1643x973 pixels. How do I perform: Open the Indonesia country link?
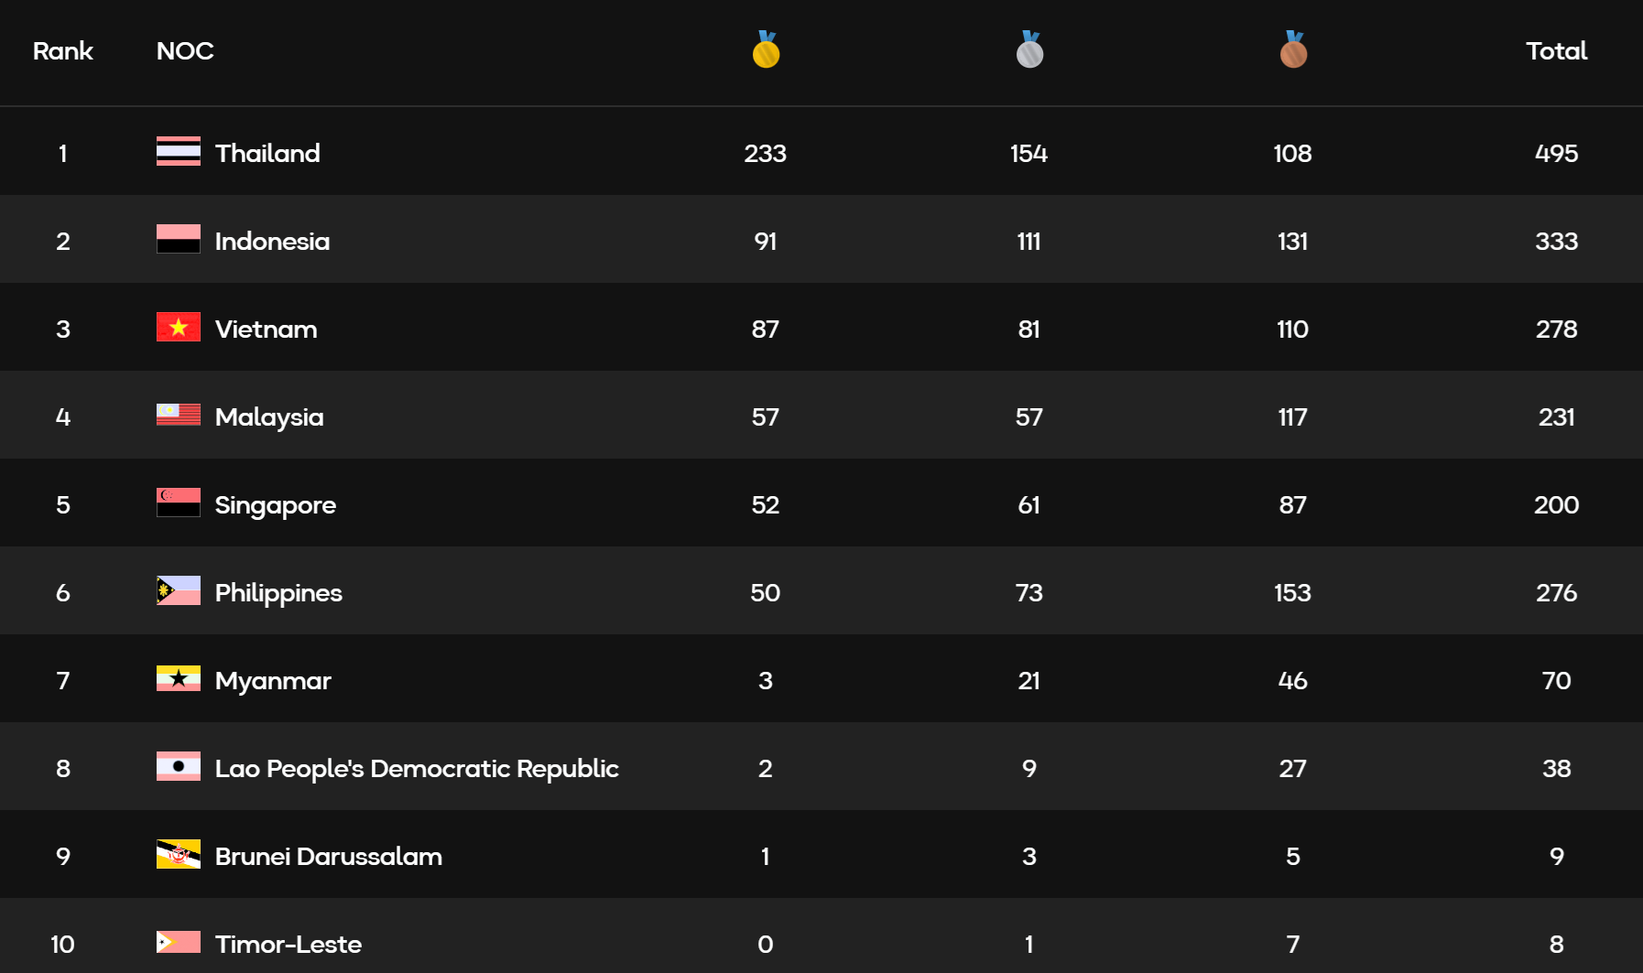pyautogui.click(x=272, y=242)
